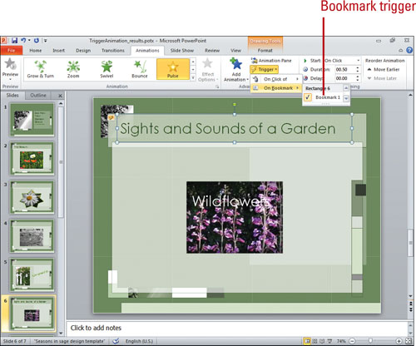The width and height of the screenshot is (416, 346).
Task: Open the Review tab
Action: [212, 51]
